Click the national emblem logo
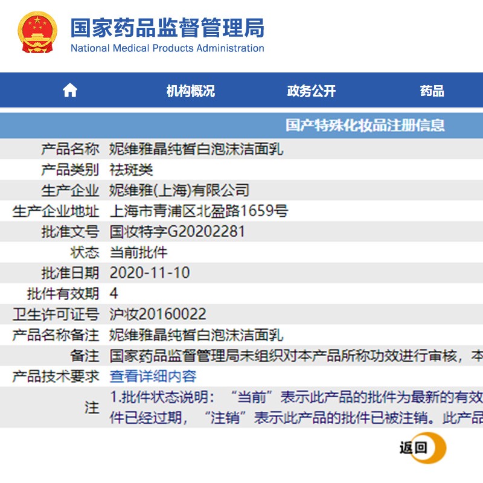The width and height of the screenshot is (483, 483). pos(37,33)
